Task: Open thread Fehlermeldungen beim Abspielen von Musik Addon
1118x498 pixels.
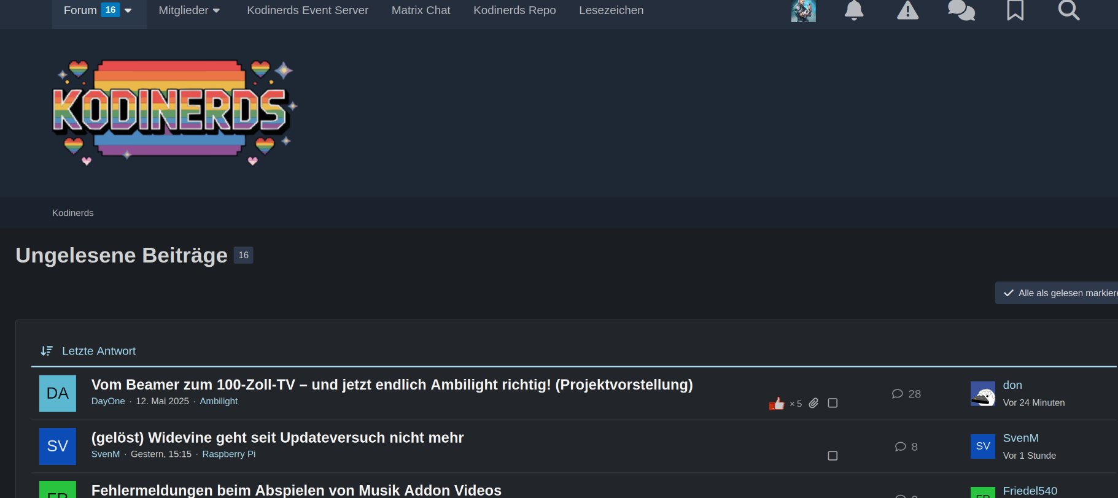Action: click(297, 490)
